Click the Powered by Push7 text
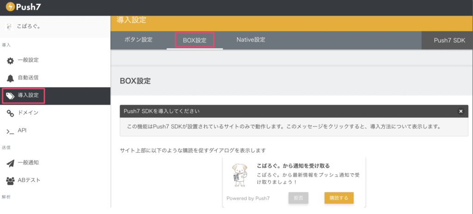Screen dimensions: 473x214 click(248, 198)
